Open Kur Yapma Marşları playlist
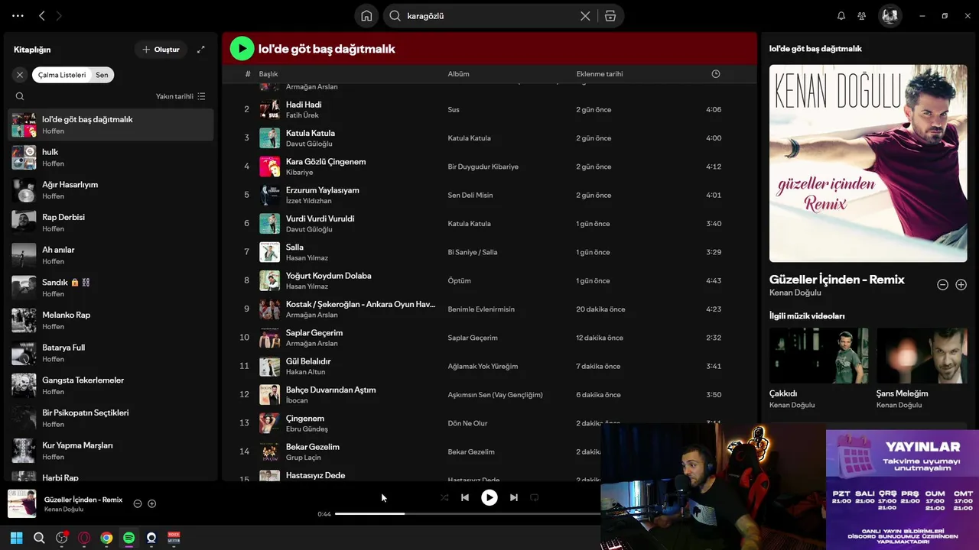 (x=111, y=451)
